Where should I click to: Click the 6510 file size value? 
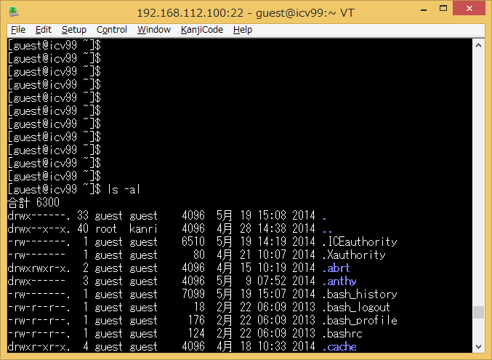click(x=193, y=241)
